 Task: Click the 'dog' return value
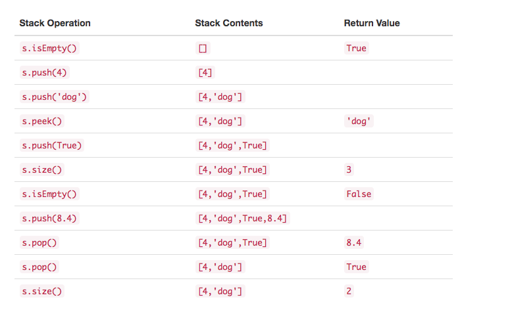click(x=359, y=121)
